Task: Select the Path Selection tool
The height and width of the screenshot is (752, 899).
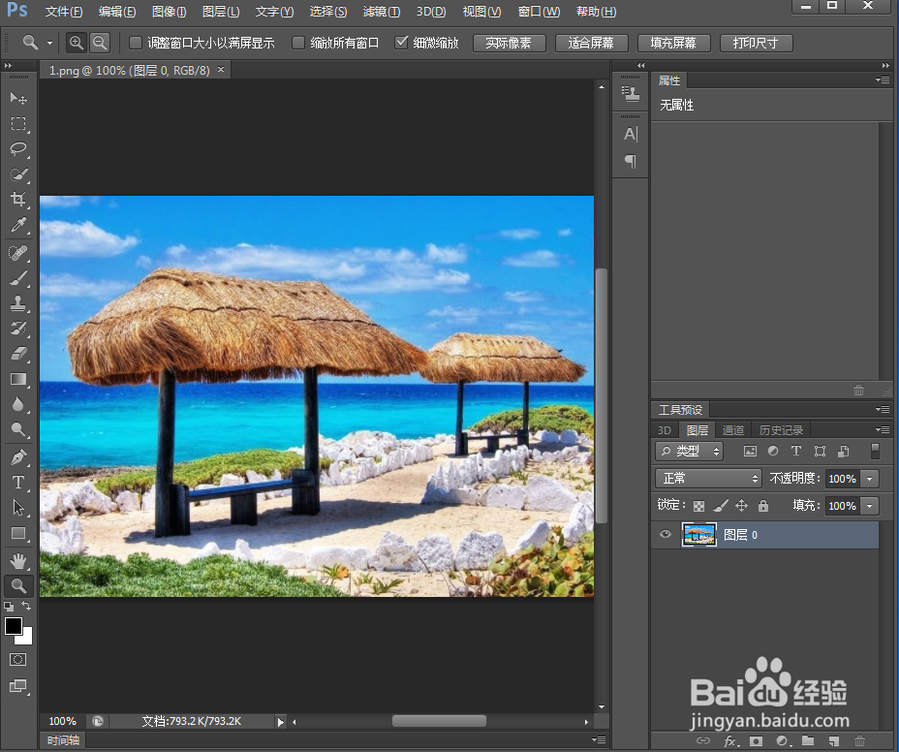Action: (18, 508)
